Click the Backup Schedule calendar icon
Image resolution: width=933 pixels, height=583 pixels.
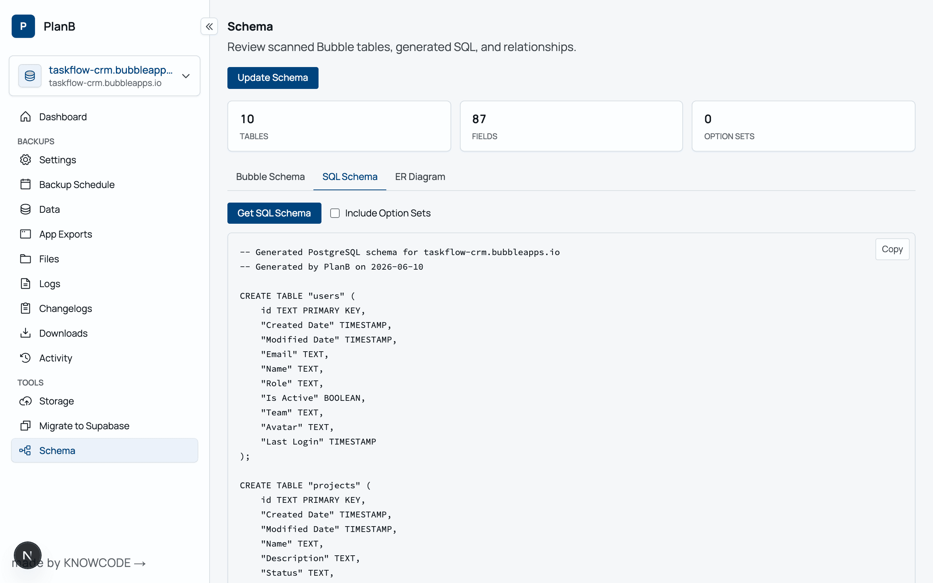[26, 184]
